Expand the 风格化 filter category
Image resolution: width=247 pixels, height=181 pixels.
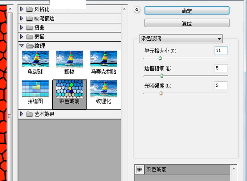pos(21,9)
